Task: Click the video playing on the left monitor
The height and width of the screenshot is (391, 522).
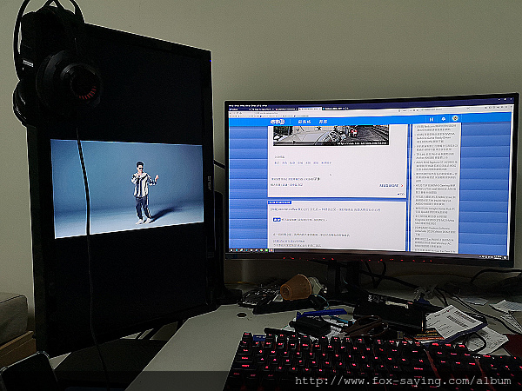Action: click(128, 188)
